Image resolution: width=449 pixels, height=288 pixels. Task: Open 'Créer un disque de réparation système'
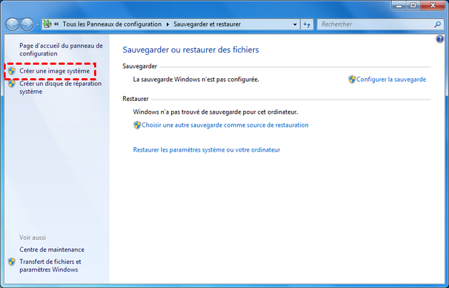tap(61, 87)
